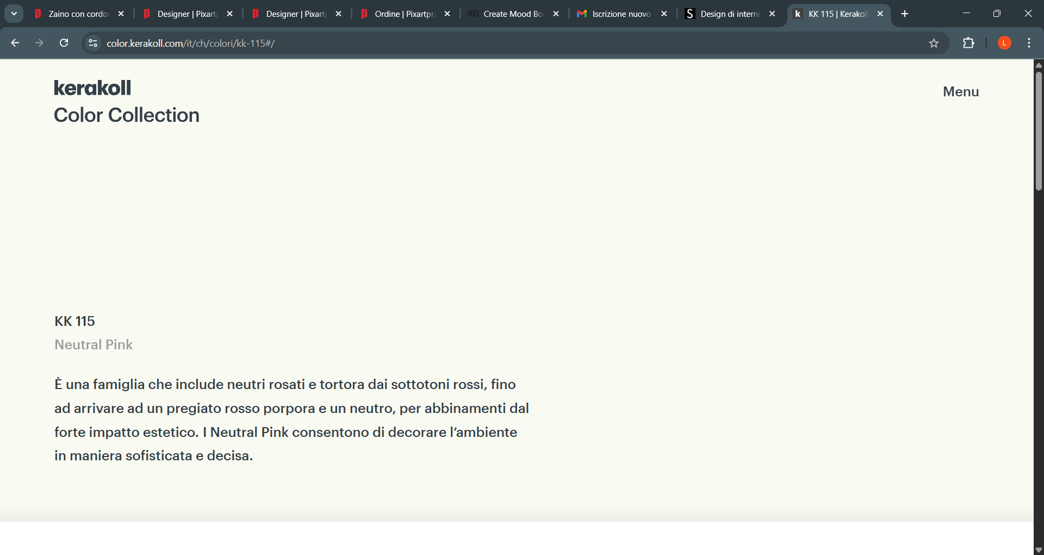Viewport: 1044px width, 555px height.
Task: Expand the tab search dropdown arrow
Action: tap(14, 14)
